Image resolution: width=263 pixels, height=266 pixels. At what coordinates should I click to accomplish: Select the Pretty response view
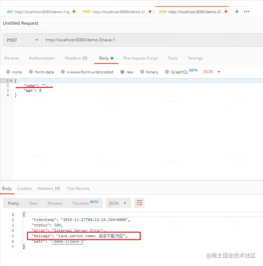(14, 203)
